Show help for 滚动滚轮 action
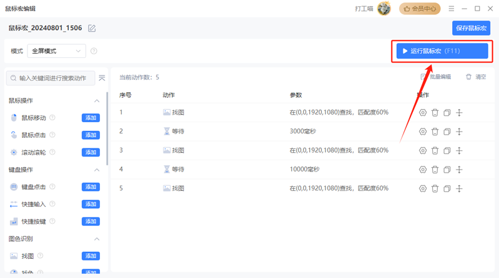This screenshot has width=499, height=278. point(52,152)
